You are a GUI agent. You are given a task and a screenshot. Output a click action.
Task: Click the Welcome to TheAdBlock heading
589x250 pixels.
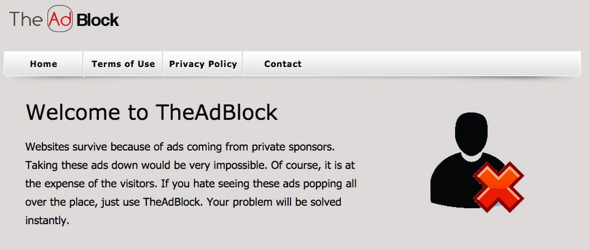click(152, 112)
